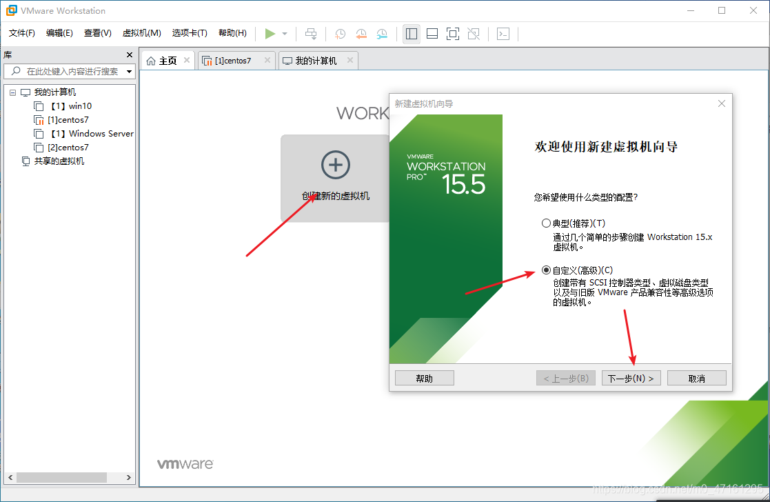Select the 典型(推荐)(T) radio option
The width and height of the screenshot is (770, 502).
coord(546,223)
